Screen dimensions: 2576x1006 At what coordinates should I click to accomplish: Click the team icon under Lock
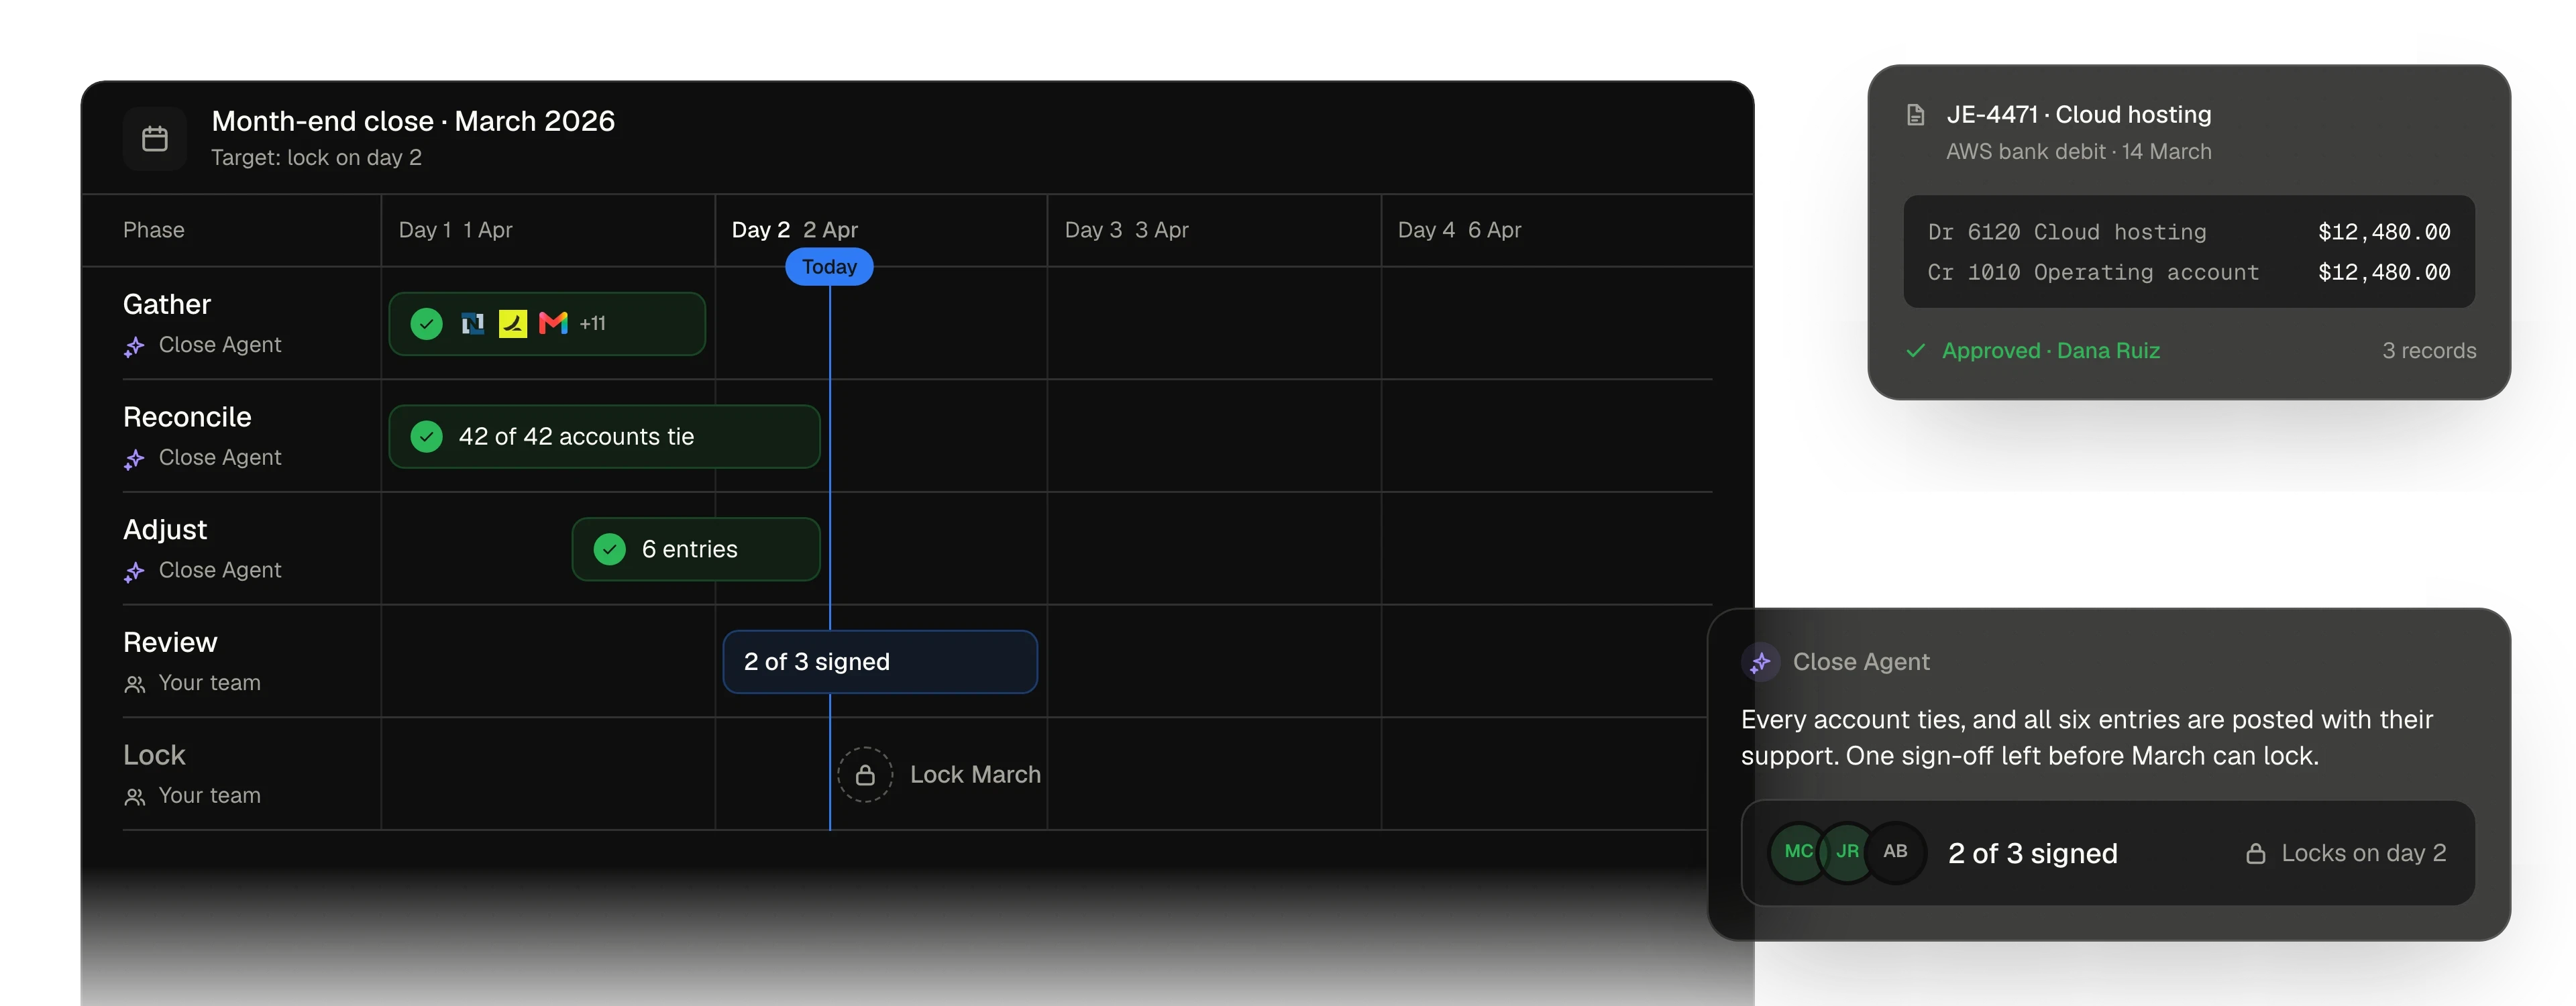coord(134,797)
